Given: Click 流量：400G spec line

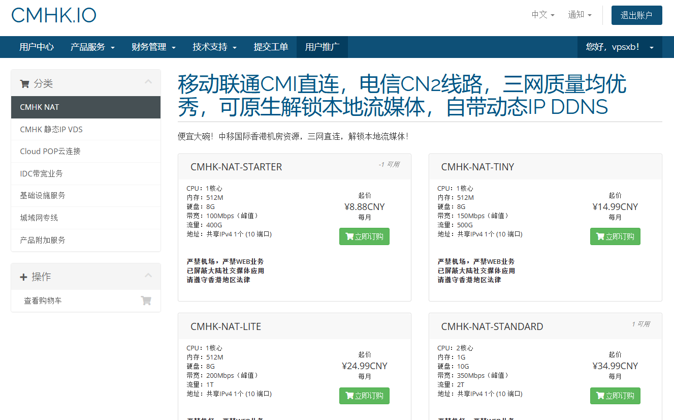Looking at the screenshot, I should pos(204,225).
